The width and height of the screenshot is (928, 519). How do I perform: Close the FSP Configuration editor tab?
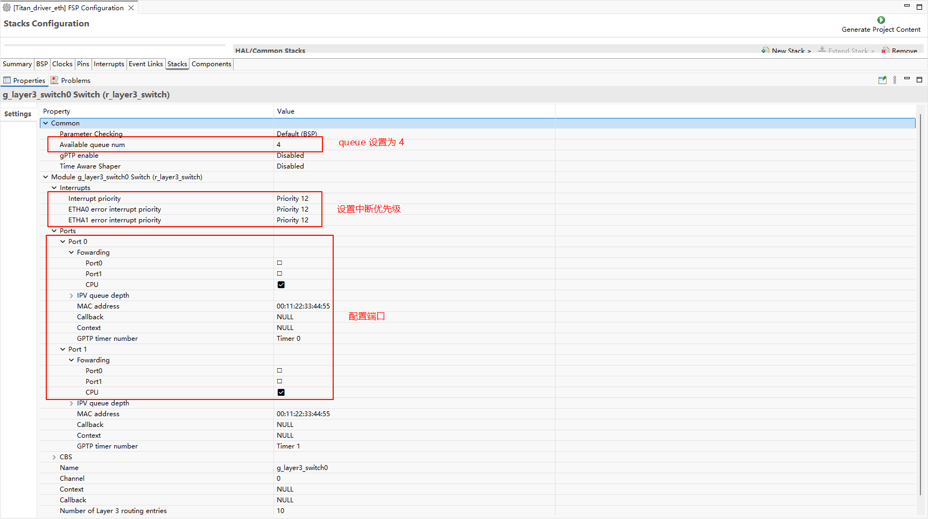tap(131, 8)
